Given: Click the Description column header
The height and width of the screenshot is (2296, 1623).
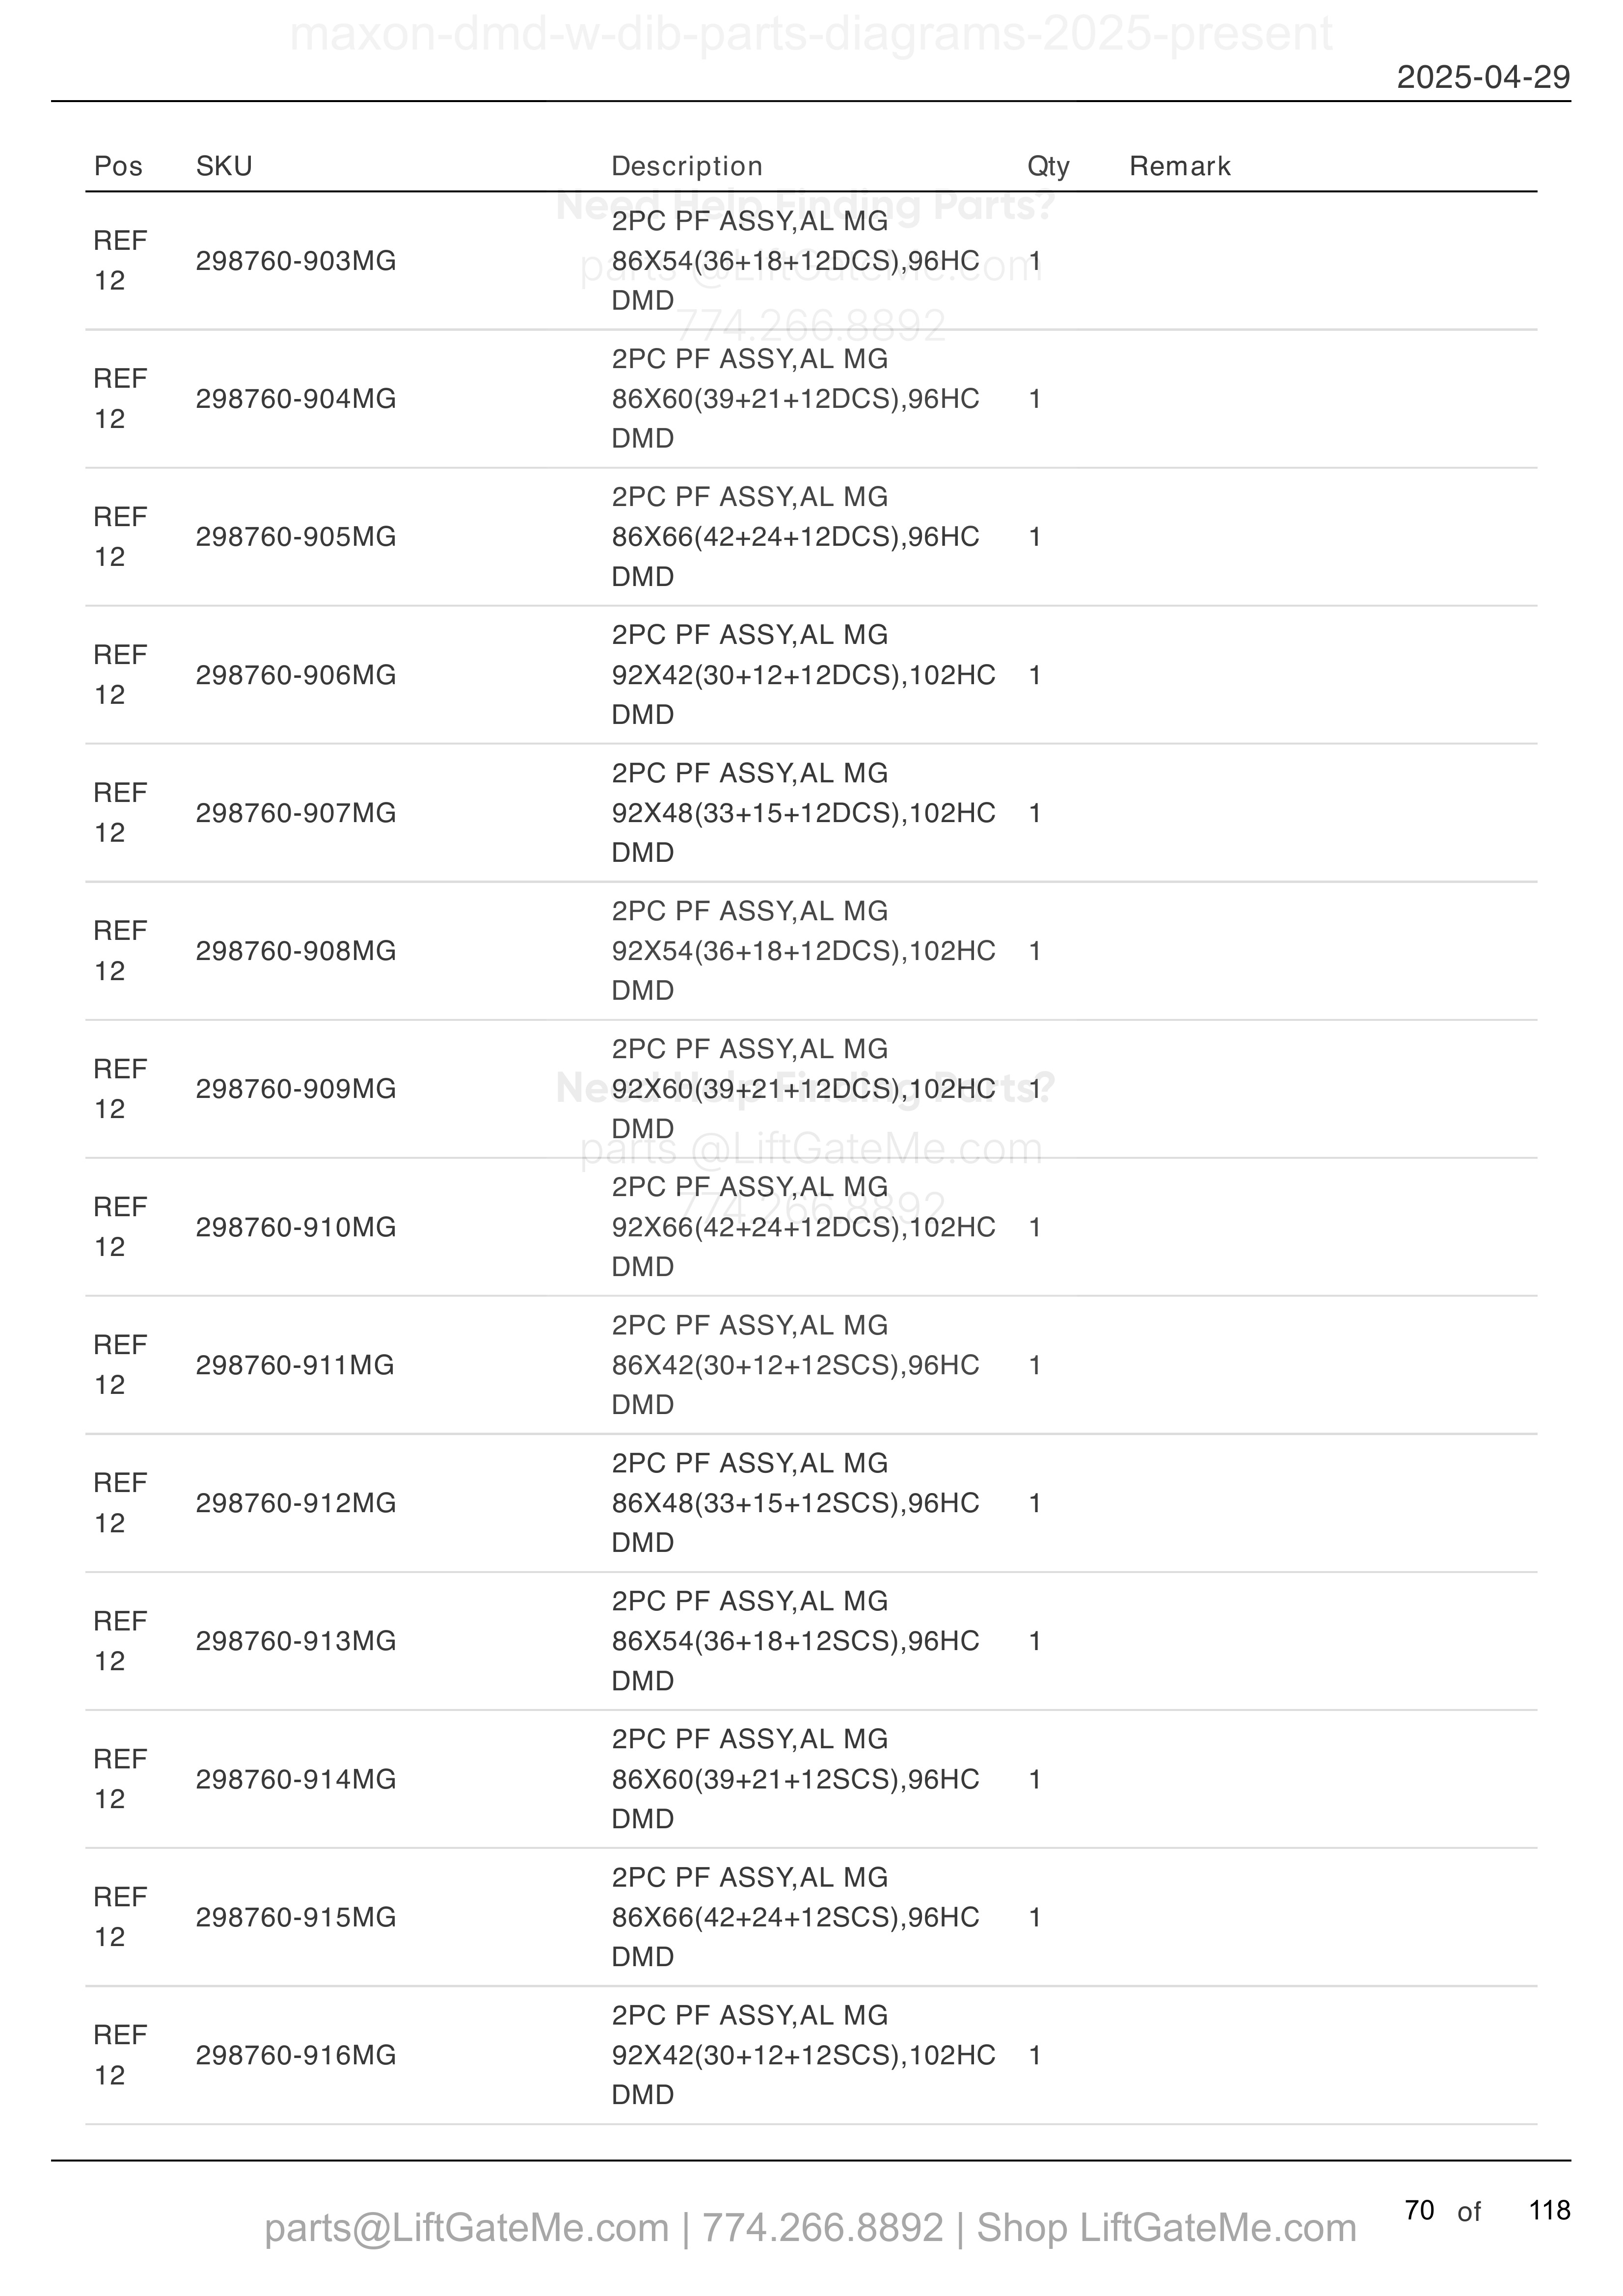Looking at the screenshot, I should coord(687,166).
